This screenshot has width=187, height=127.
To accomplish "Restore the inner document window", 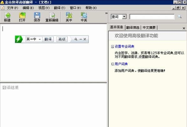I will pyautogui.click(x=178, y=8).
